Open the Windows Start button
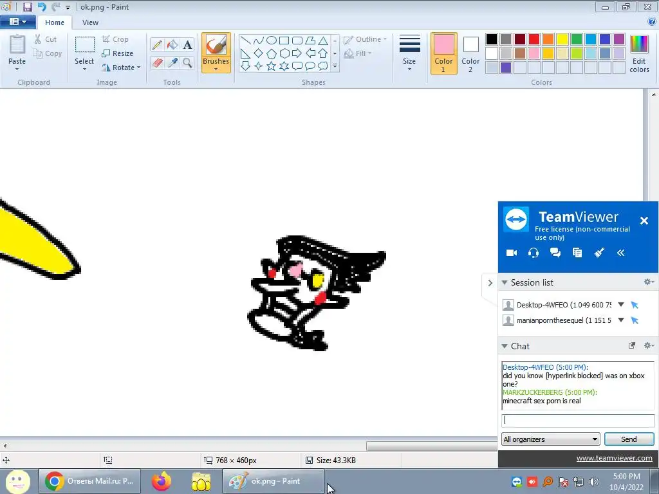 coord(17,481)
